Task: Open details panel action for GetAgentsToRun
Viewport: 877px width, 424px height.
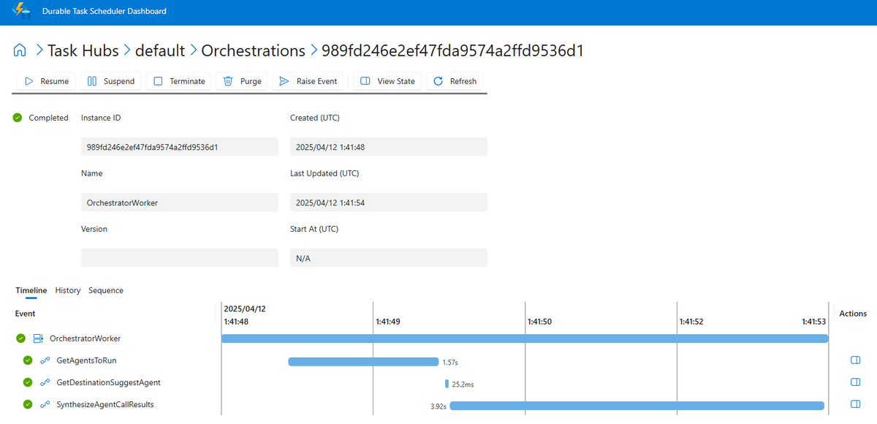Action: click(x=855, y=360)
